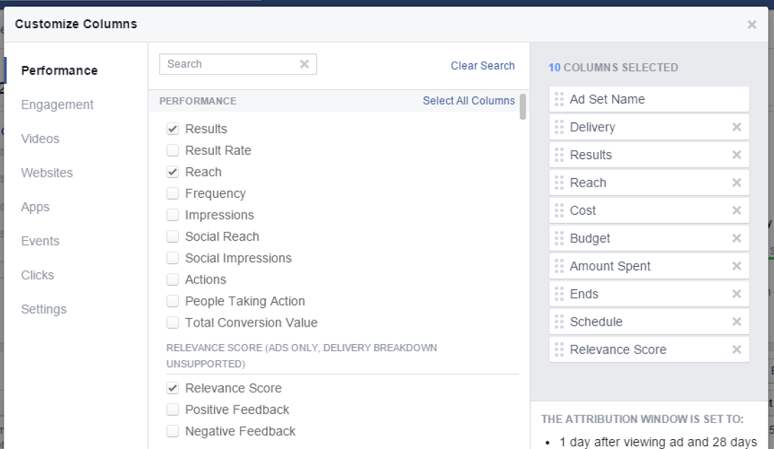Click the Budget column item label

coord(590,239)
